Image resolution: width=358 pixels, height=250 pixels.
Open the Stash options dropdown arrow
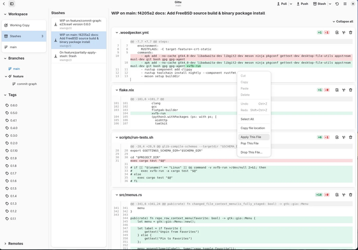pyautogui.click(x=330, y=4)
